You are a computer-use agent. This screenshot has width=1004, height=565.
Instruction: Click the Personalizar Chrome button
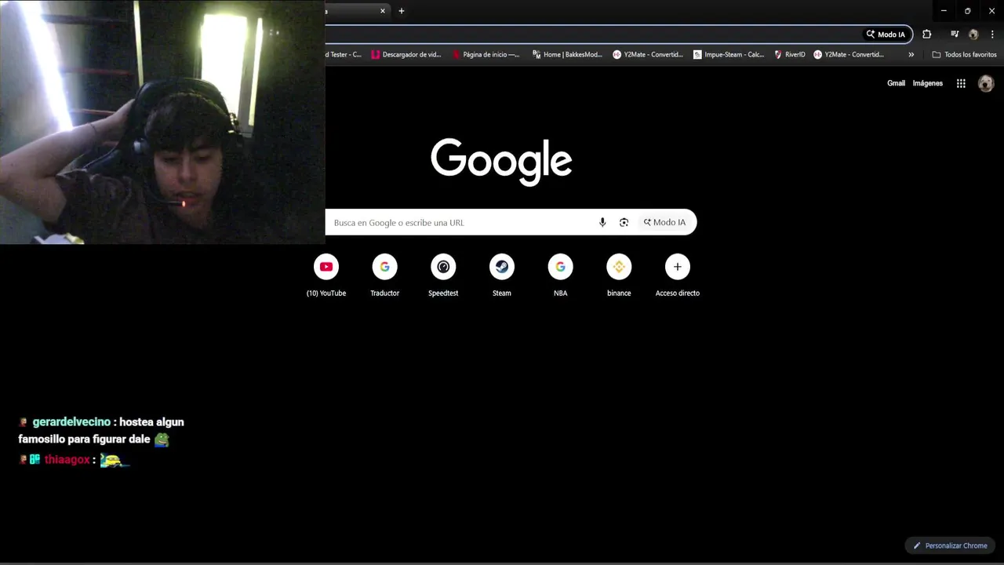(x=950, y=545)
